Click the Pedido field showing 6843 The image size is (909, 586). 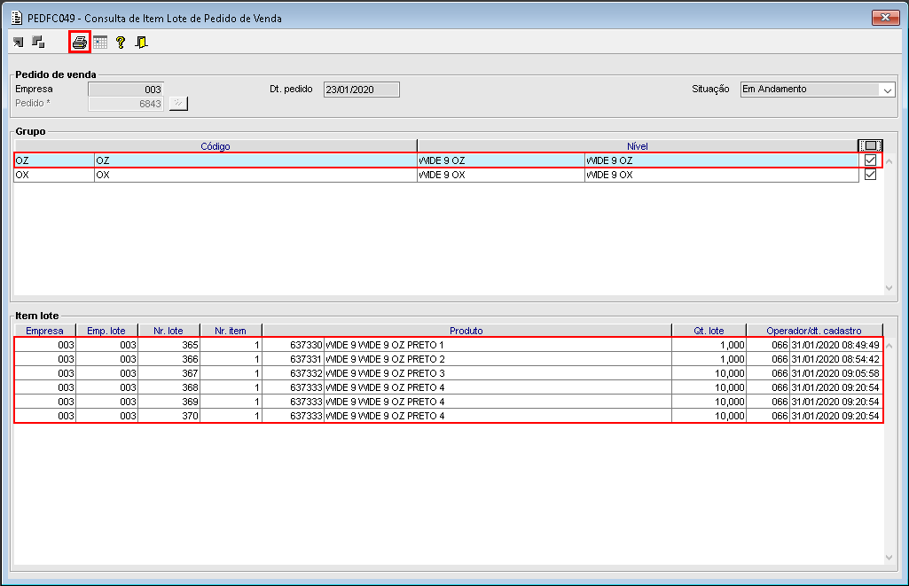click(126, 104)
